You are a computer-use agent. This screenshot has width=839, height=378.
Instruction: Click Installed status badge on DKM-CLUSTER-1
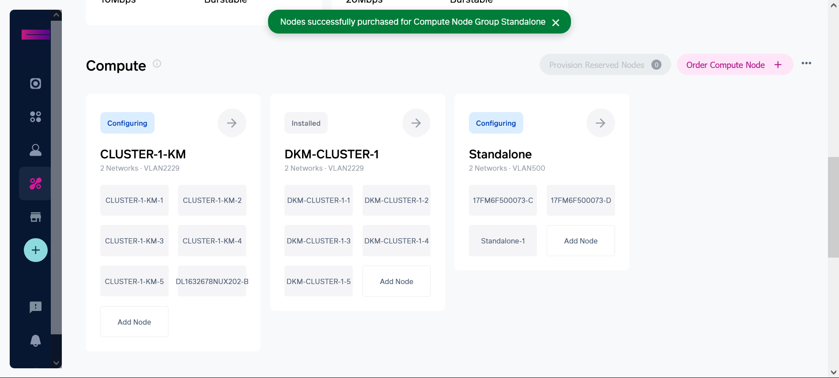click(306, 123)
